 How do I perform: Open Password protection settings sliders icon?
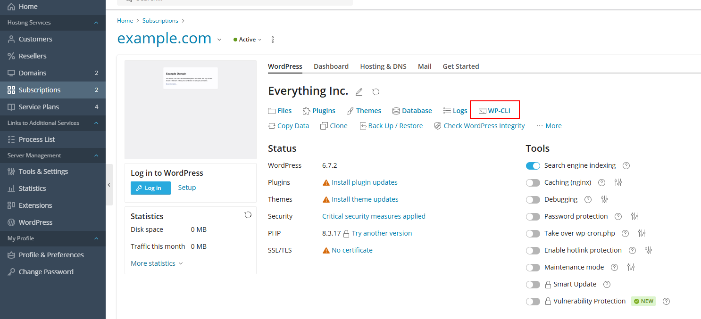tap(634, 216)
